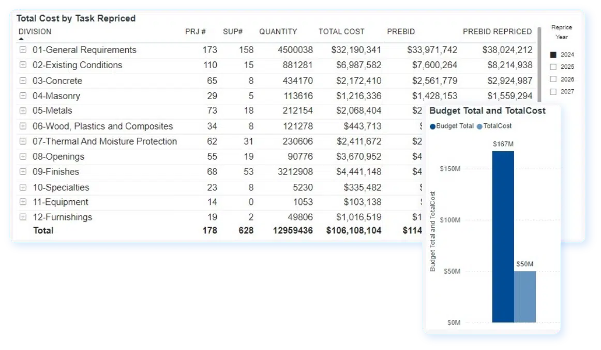This screenshot has width=601, height=350.
Task: Click the expand icon beside 04-Masonry
Action: [x=23, y=96]
